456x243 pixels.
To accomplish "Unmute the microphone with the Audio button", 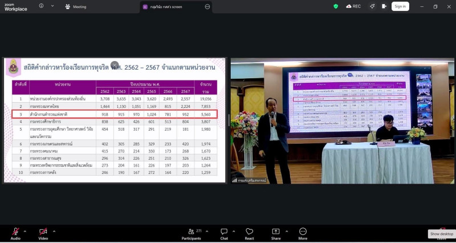I will (15, 232).
